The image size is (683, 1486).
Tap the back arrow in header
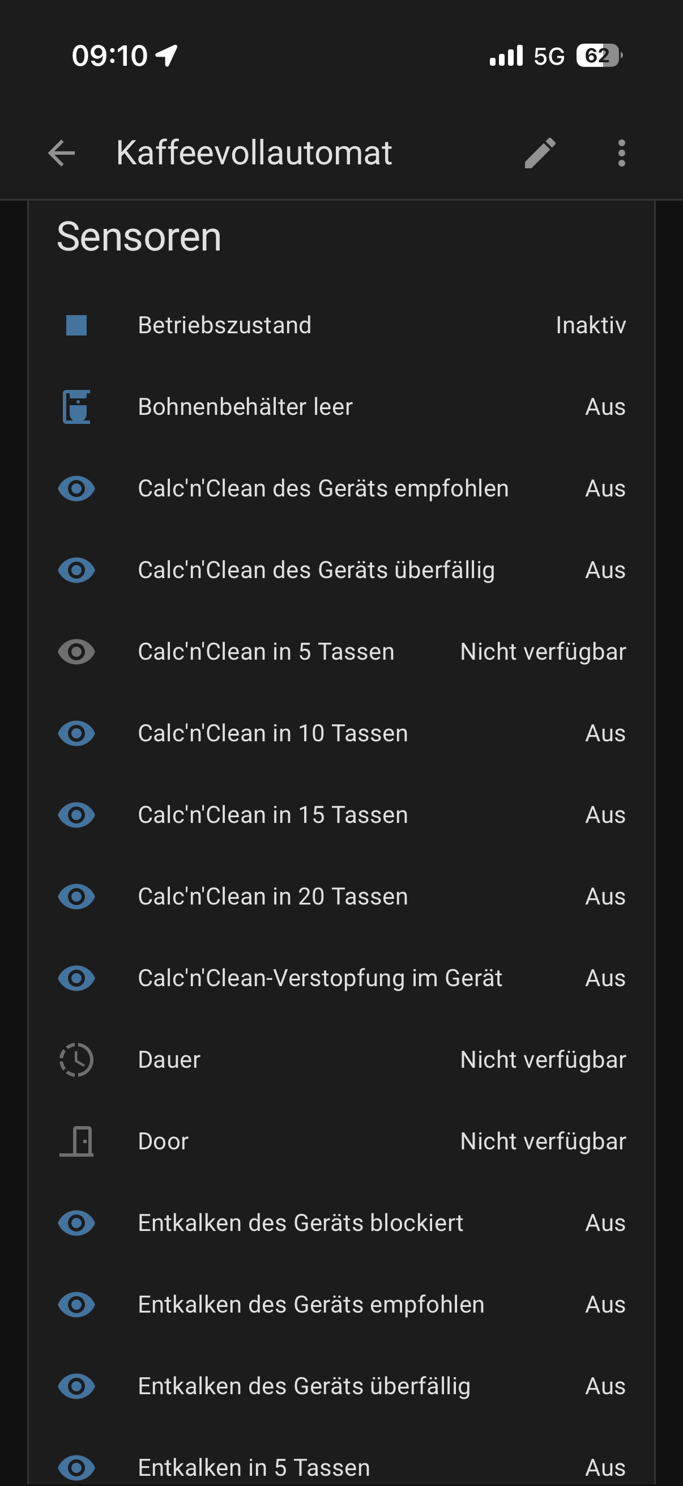[x=62, y=153]
